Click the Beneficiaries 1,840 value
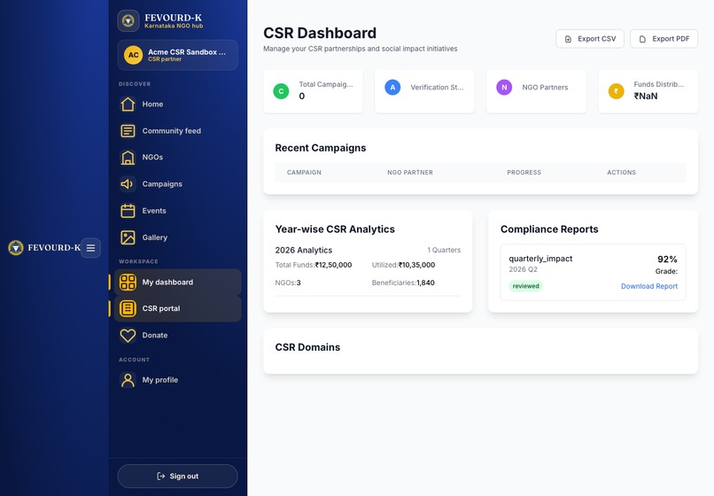This screenshot has height=496, width=714. tap(425, 283)
